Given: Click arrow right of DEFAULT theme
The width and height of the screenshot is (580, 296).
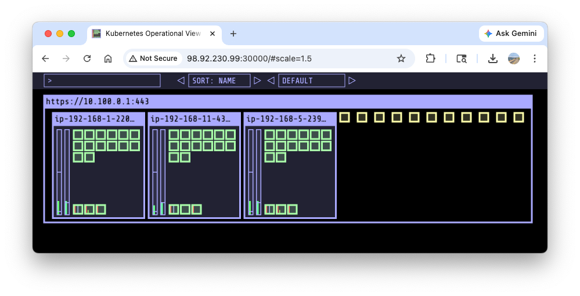Looking at the screenshot, I should pyautogui.click(x=352, y=81).
